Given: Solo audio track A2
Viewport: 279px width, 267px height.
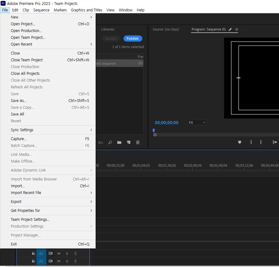Looking at the screenshot, I should tap(67, 253).
